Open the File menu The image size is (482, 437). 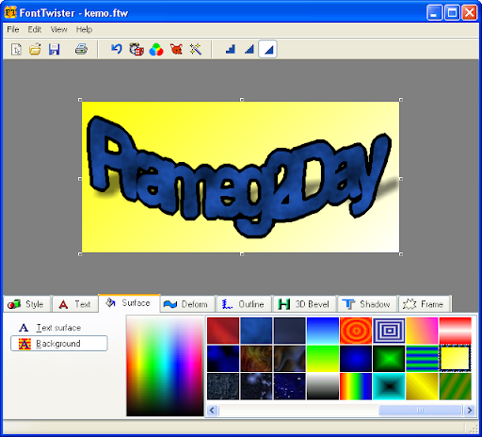[13, 29]
